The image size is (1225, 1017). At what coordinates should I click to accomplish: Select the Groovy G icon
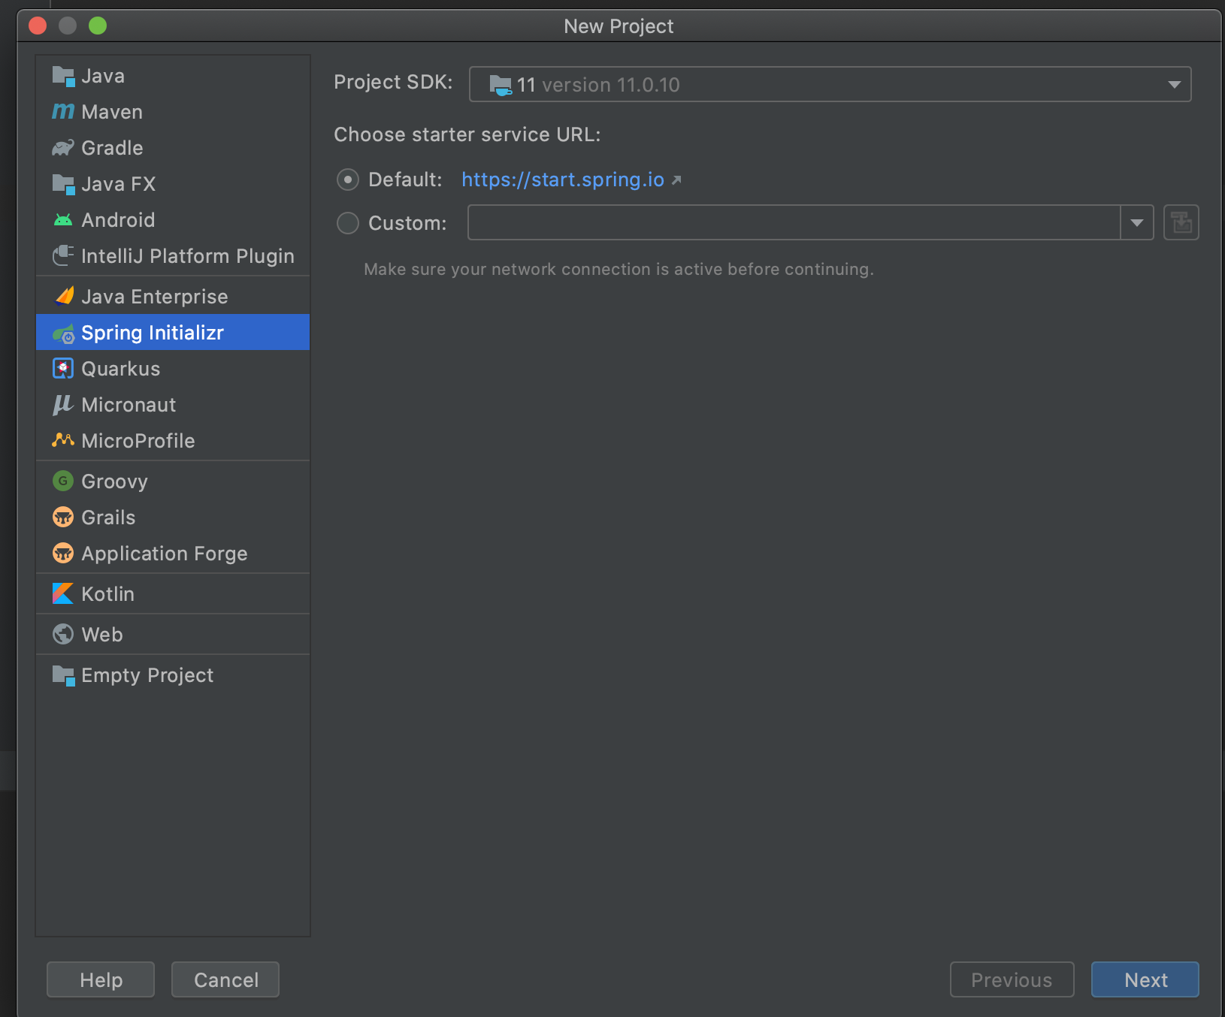63,481
